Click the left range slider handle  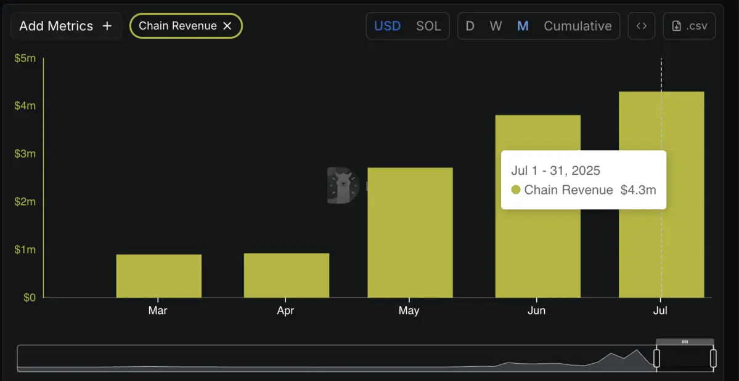tap(656, 358)
